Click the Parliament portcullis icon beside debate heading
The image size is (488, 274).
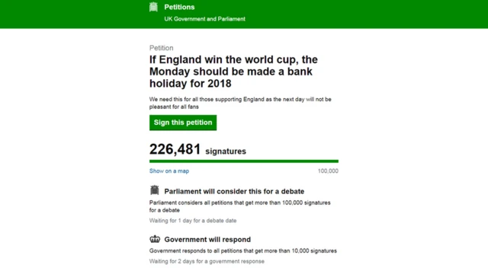click(154, 190)
